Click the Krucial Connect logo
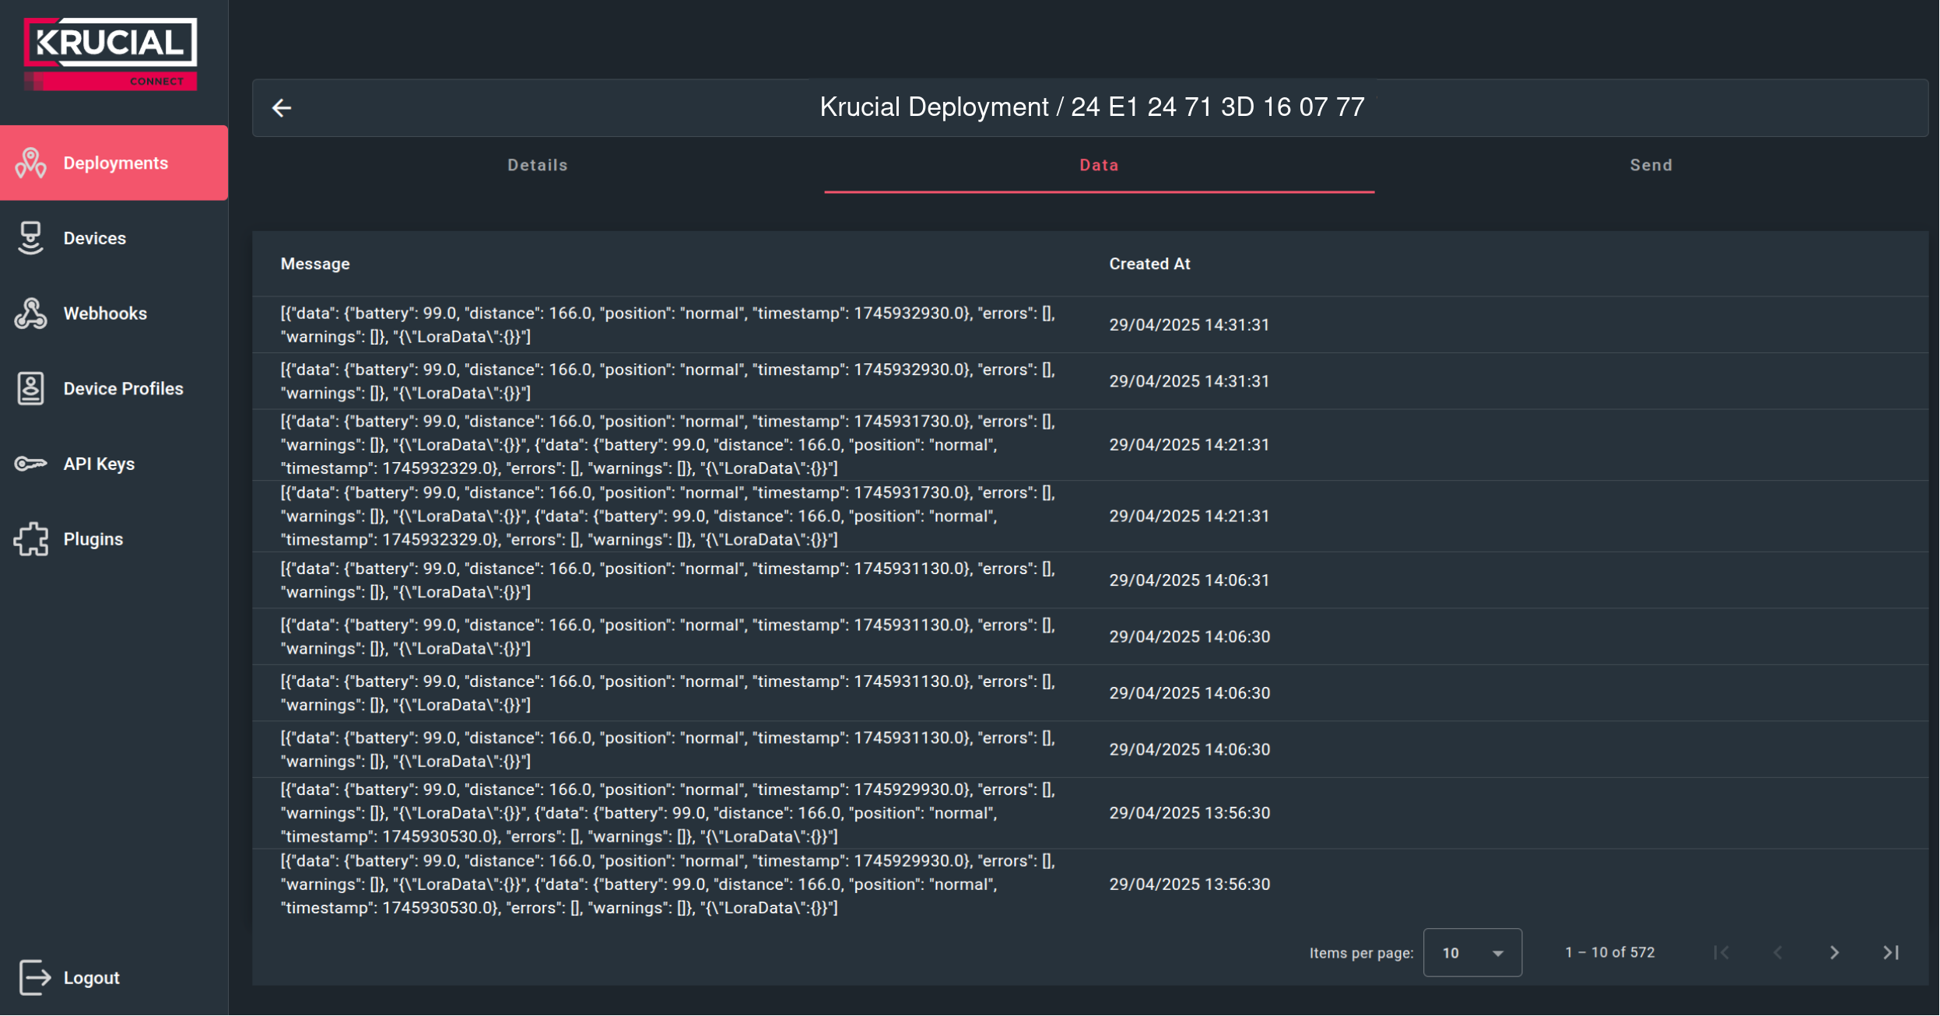Screen dimensions: 1940x1016 (x=111, y=54)
